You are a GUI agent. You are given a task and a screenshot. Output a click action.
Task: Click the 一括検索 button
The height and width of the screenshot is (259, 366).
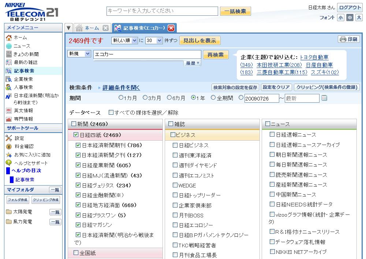(235, 11)
